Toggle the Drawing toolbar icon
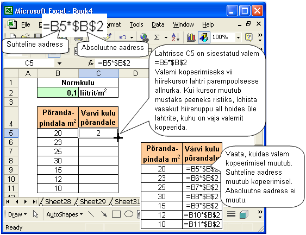 click(204, 37)
